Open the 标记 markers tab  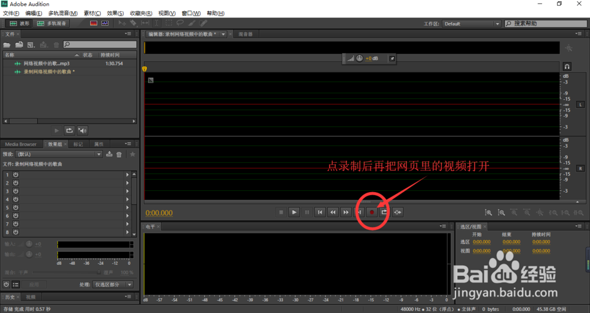coord(78,144)
